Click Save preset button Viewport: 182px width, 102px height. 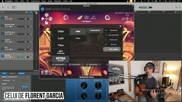pos(76,65)
